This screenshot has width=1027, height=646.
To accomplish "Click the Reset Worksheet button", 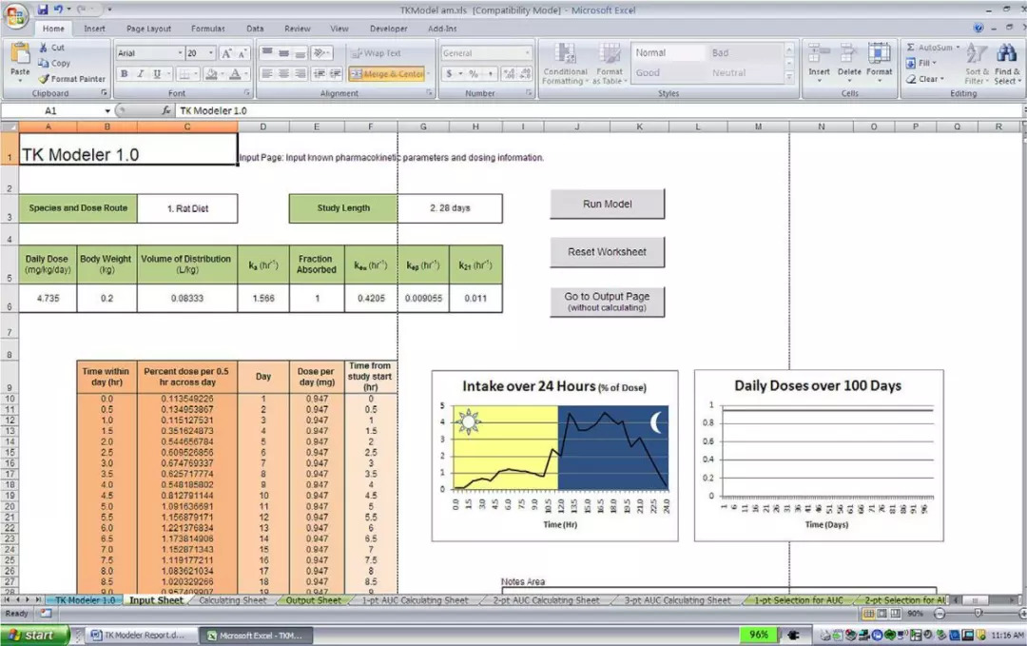I will [607, 252].
